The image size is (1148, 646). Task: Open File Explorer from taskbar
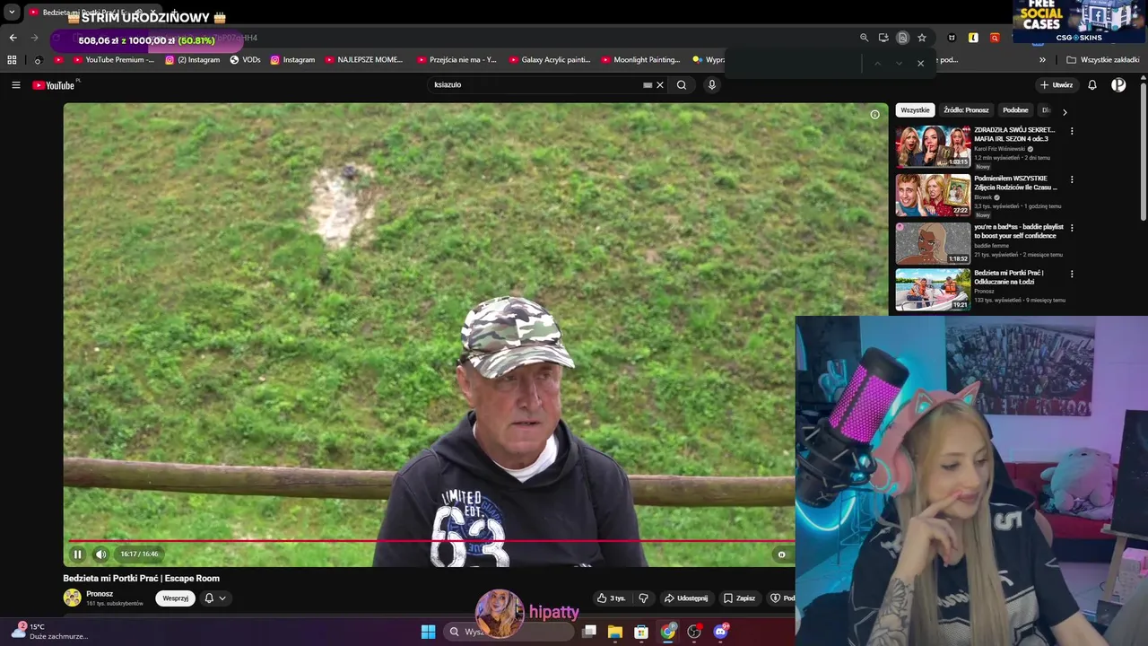click(615, 632)
